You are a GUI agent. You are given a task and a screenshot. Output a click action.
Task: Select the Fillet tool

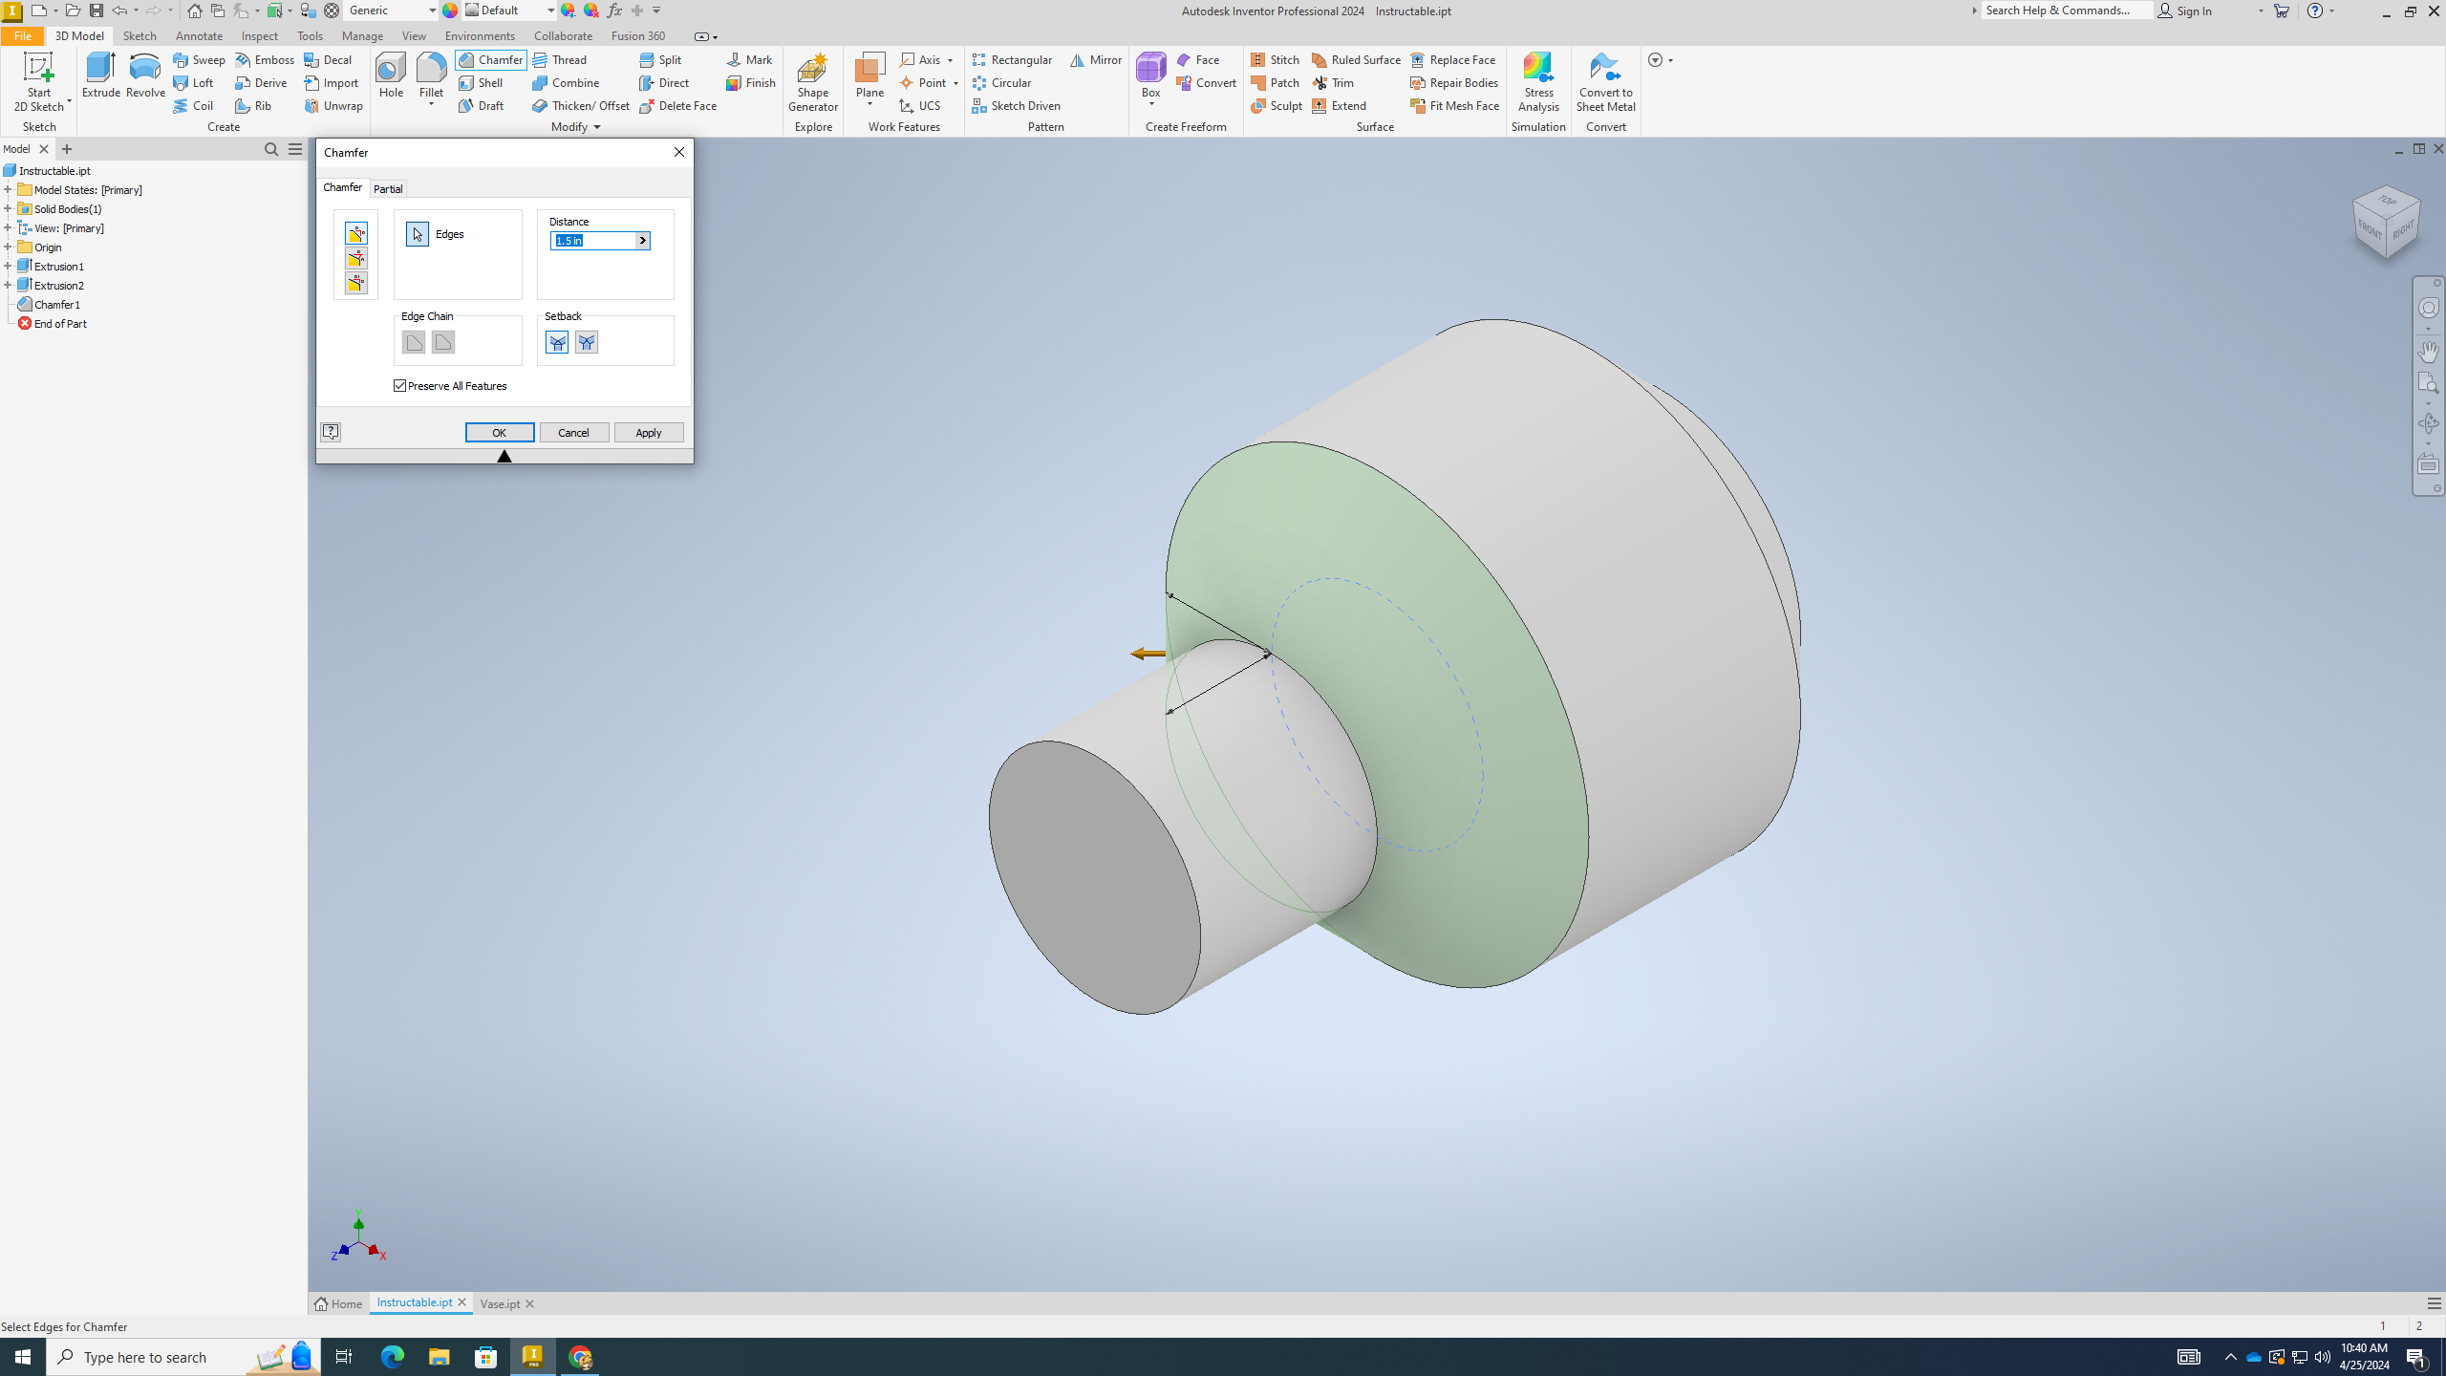(x=431, y=75)
